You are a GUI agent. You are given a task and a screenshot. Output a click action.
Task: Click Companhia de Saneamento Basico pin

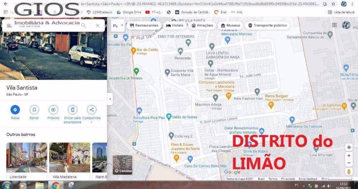coord(330,34)
